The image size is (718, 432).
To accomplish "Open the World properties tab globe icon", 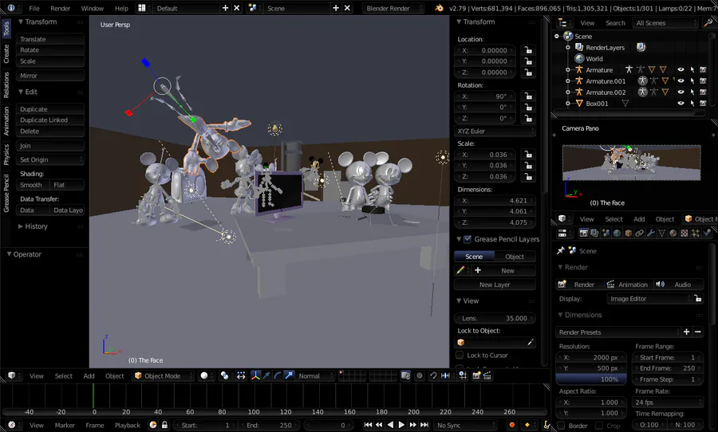I will tap(617, 234).
